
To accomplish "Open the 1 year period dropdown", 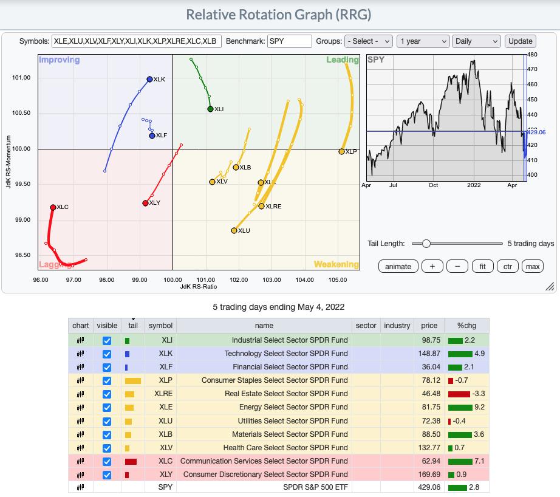I will click(423, 41).
